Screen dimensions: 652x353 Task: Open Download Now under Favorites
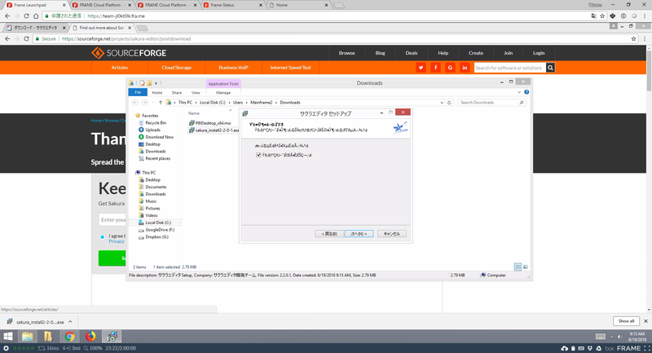tap(156, 137)
